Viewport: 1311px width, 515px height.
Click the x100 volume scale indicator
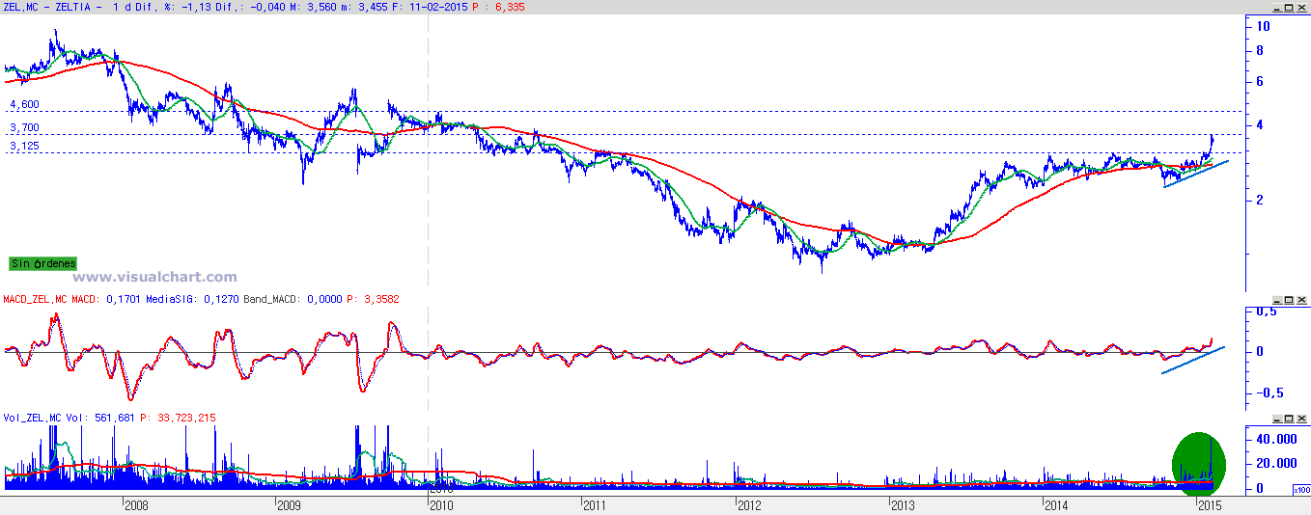[1300, 490]
